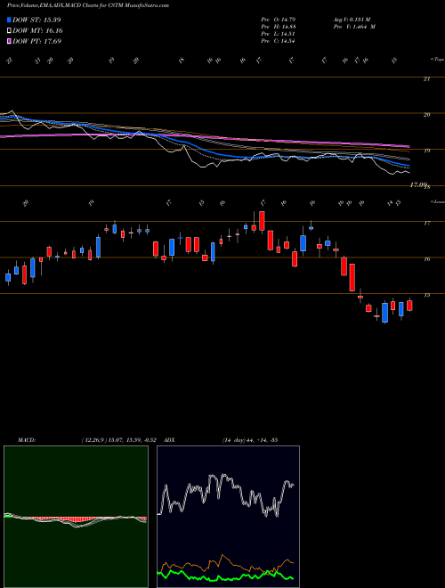This screenshot has width=445, height=588.
Task: Click the 17.09 price label on EMA chart
Action: (x=418, y=184)
